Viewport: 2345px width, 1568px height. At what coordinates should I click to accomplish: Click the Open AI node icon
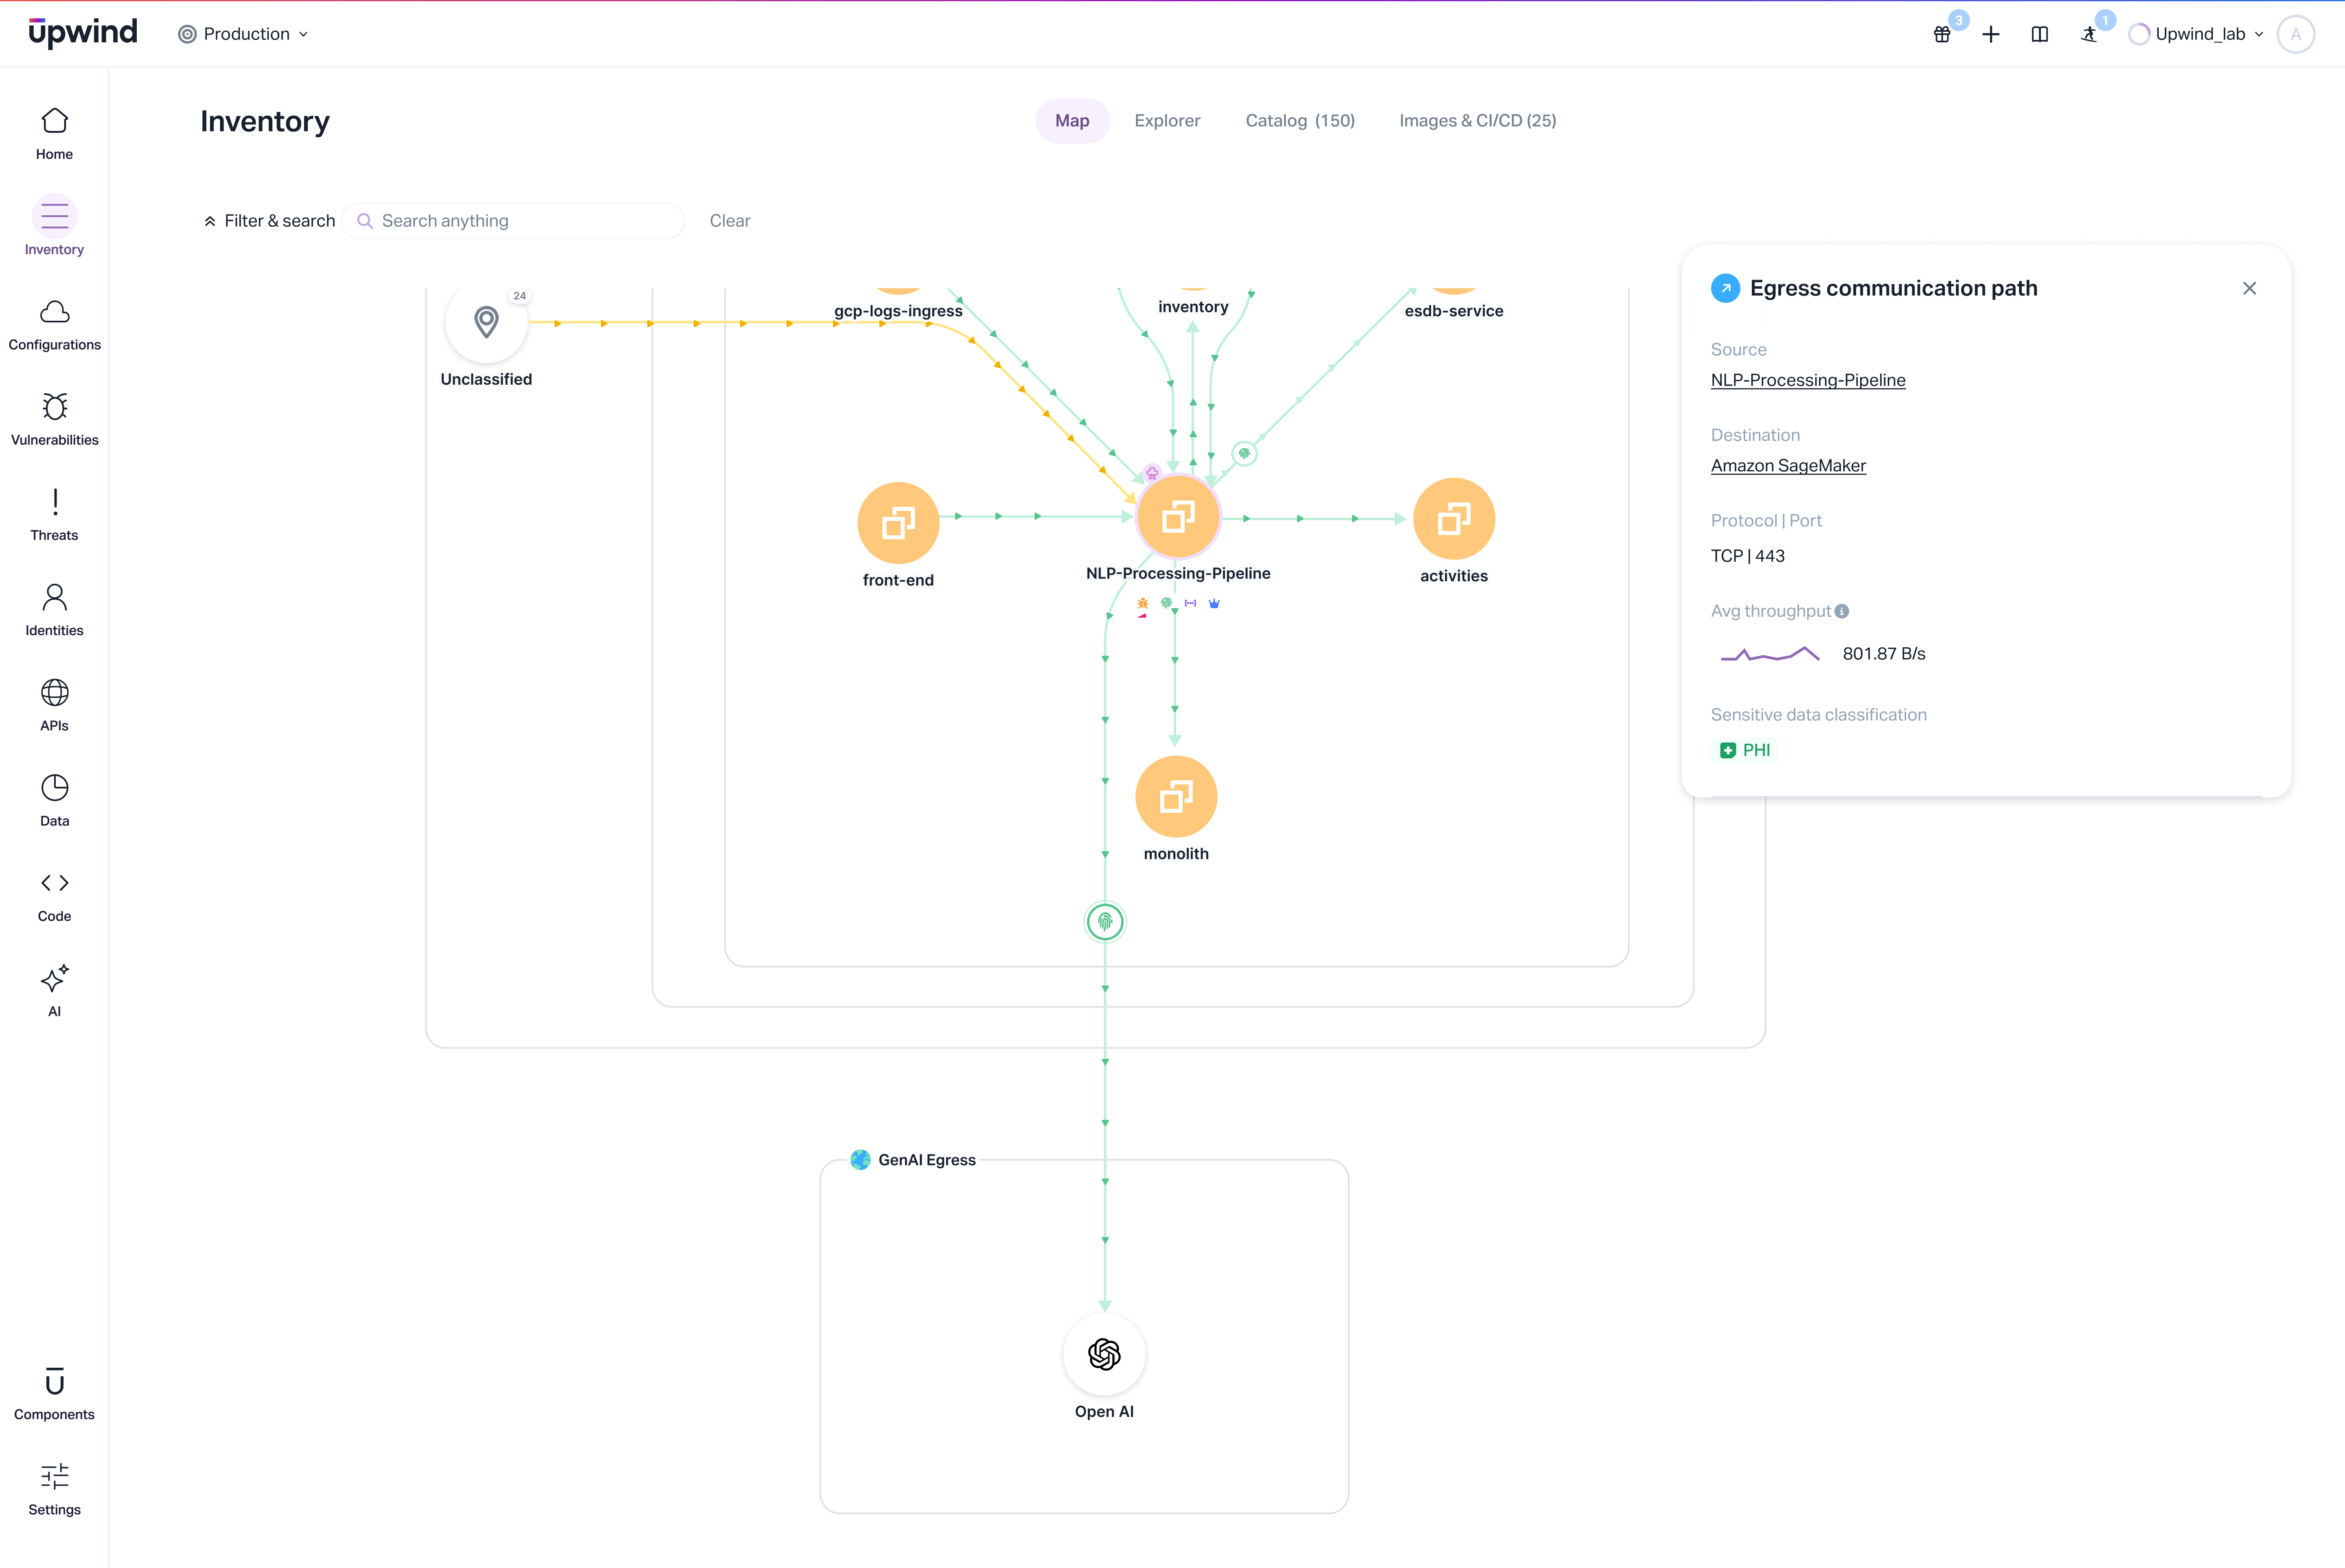1104,1354
